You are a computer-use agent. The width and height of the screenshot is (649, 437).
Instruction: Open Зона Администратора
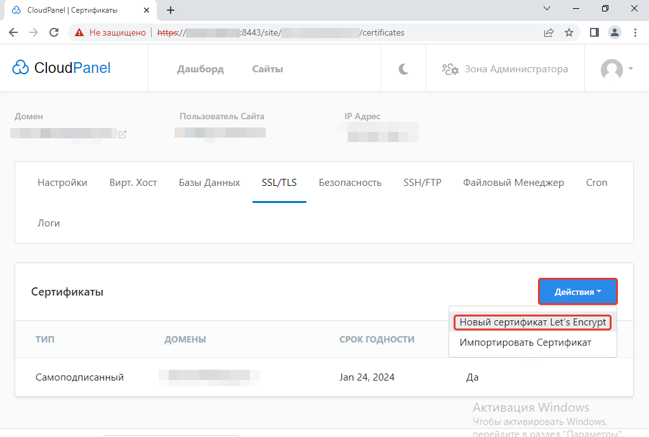pyautogui.click(x=505, y=69)
